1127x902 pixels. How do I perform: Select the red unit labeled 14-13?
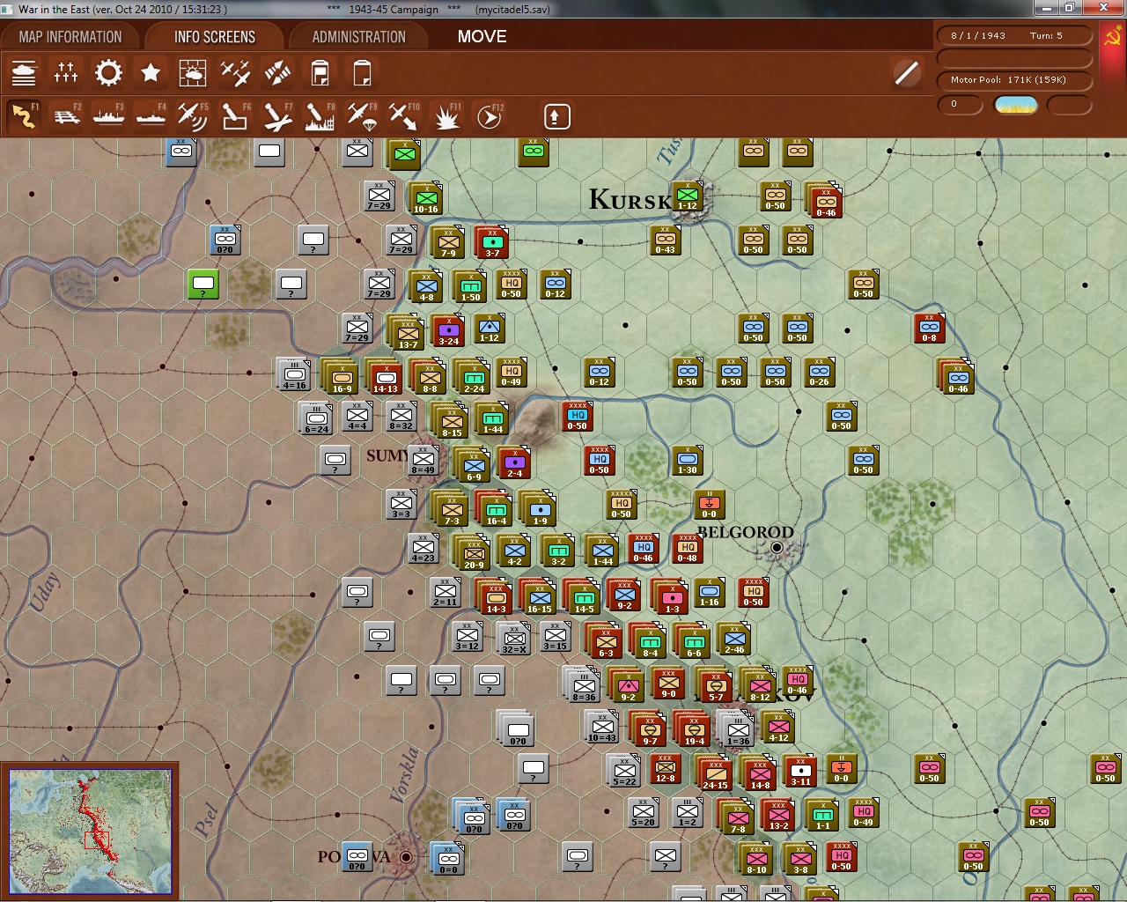pyautogui.click(x=384, y=377)
